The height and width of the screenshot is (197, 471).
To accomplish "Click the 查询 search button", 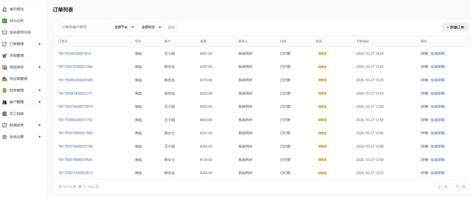I will pos(171,27).
